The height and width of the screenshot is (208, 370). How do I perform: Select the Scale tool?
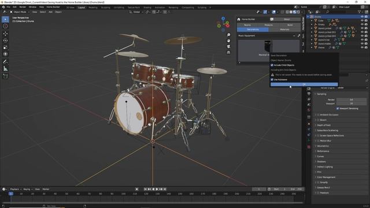coord(5,47)
